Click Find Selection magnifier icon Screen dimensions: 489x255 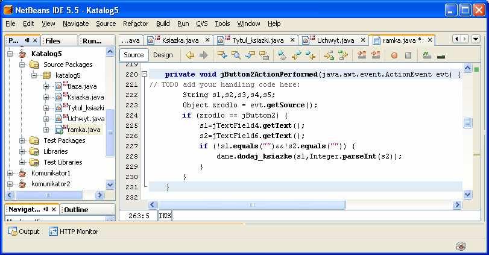[x=236, y=55]
